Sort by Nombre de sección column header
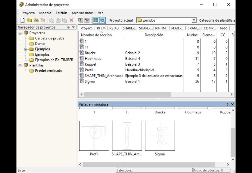 click(x=101, y=35)
